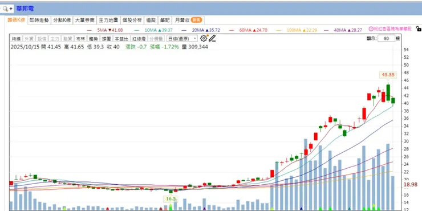Viewport: 422px width, 211px height.
Task: Click the display bar count field showing 80
Action: 386,38
